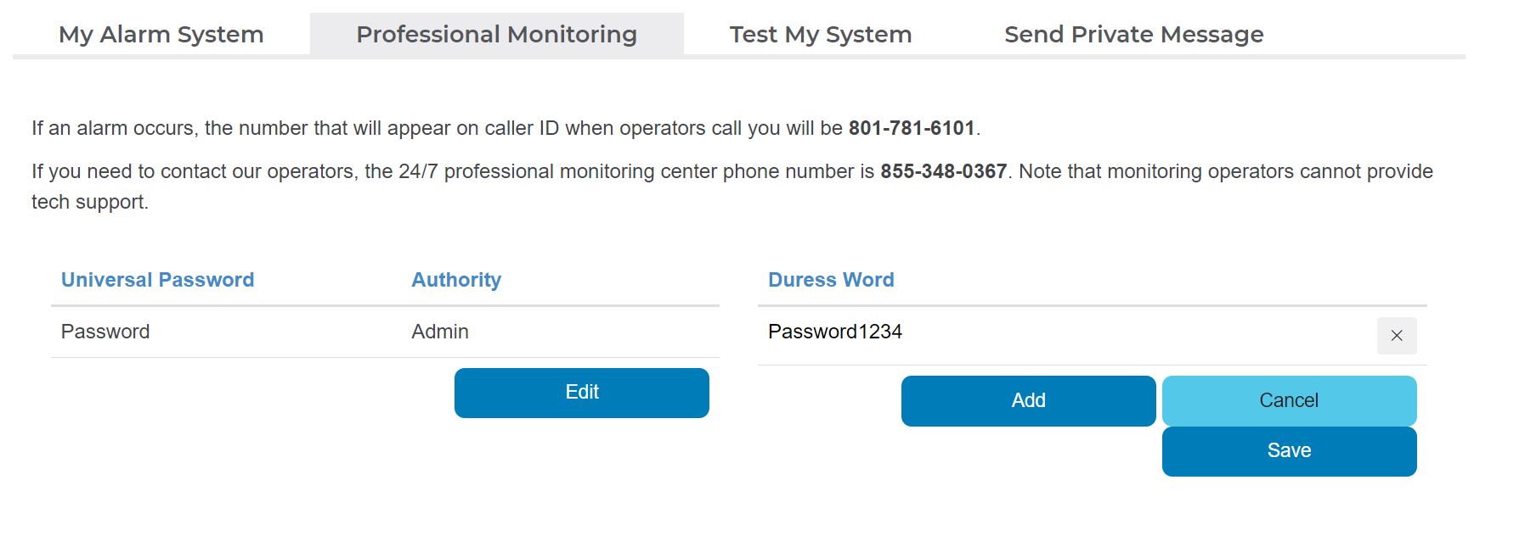The image size is (1525, 547).
Task: Cancel the duress word changes
Action: (x=1288, y=400)
